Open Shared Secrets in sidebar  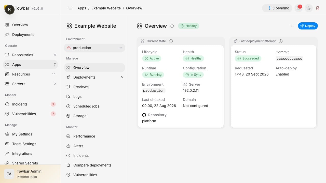pos(30,163)
